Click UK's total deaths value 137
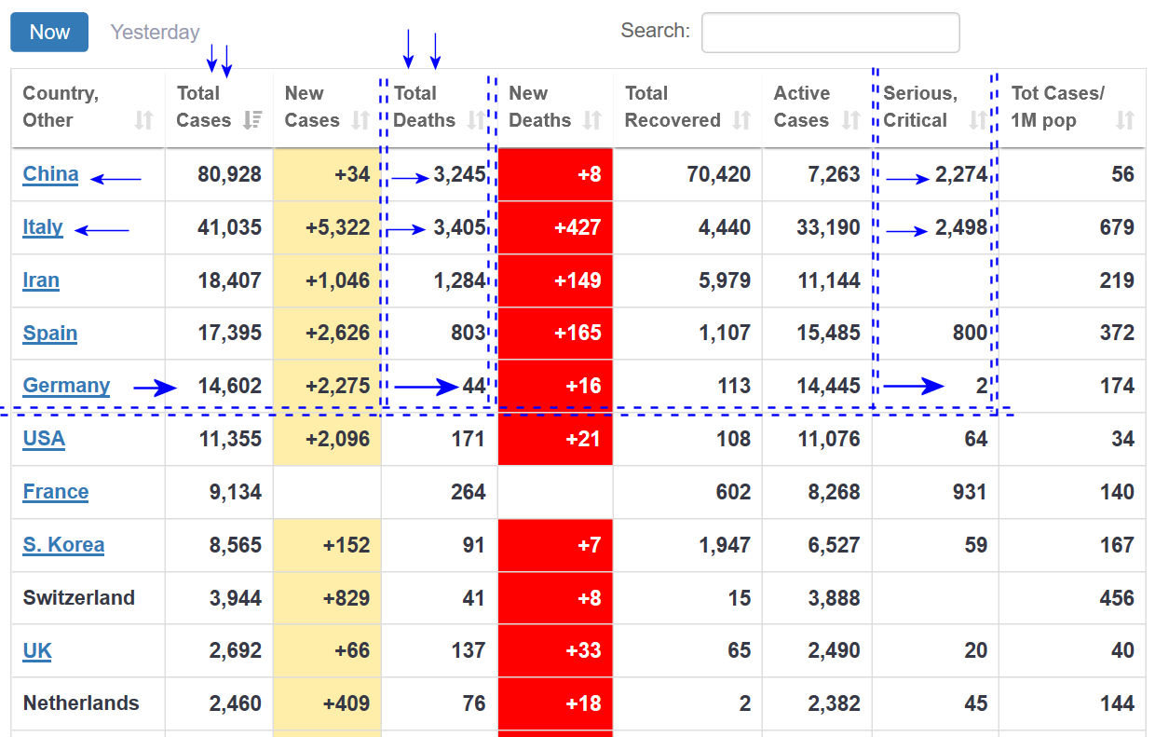This screenshot has height=737, width=1155. click(468, 650)
